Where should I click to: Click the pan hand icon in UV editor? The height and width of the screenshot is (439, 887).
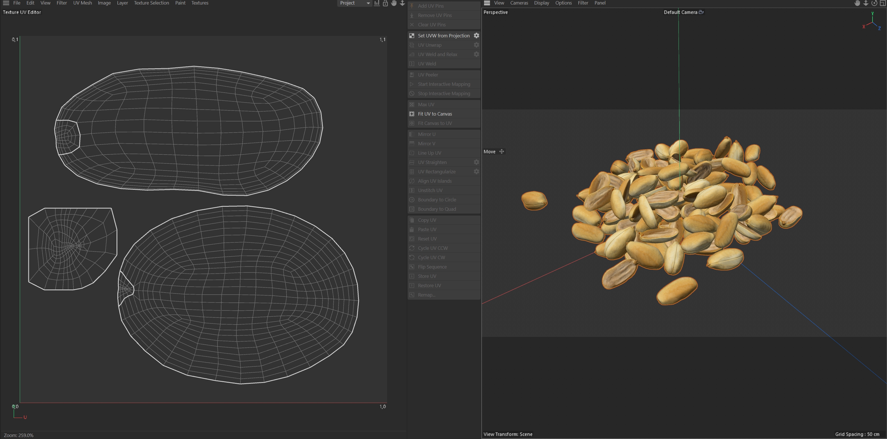[x=393, y=3]
